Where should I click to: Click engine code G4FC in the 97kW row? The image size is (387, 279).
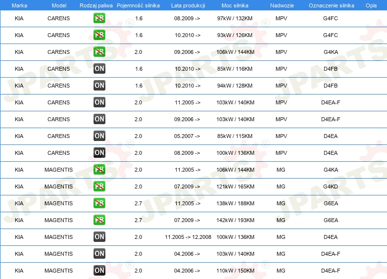click(331, 18)
